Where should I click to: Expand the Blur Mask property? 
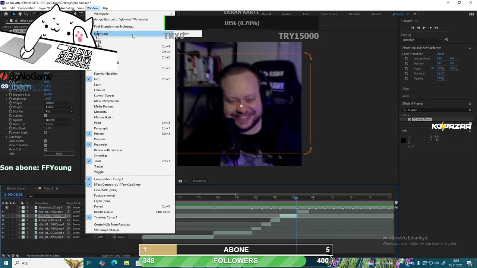(6, 128)
